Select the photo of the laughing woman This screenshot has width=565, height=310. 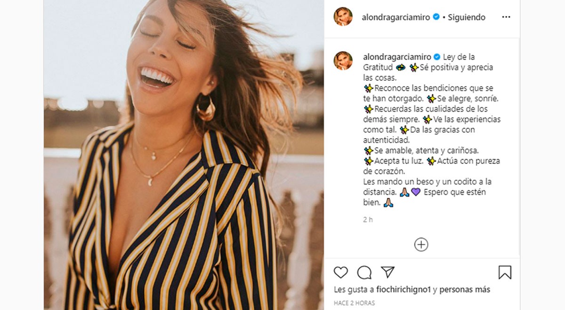tap(184, 155)
